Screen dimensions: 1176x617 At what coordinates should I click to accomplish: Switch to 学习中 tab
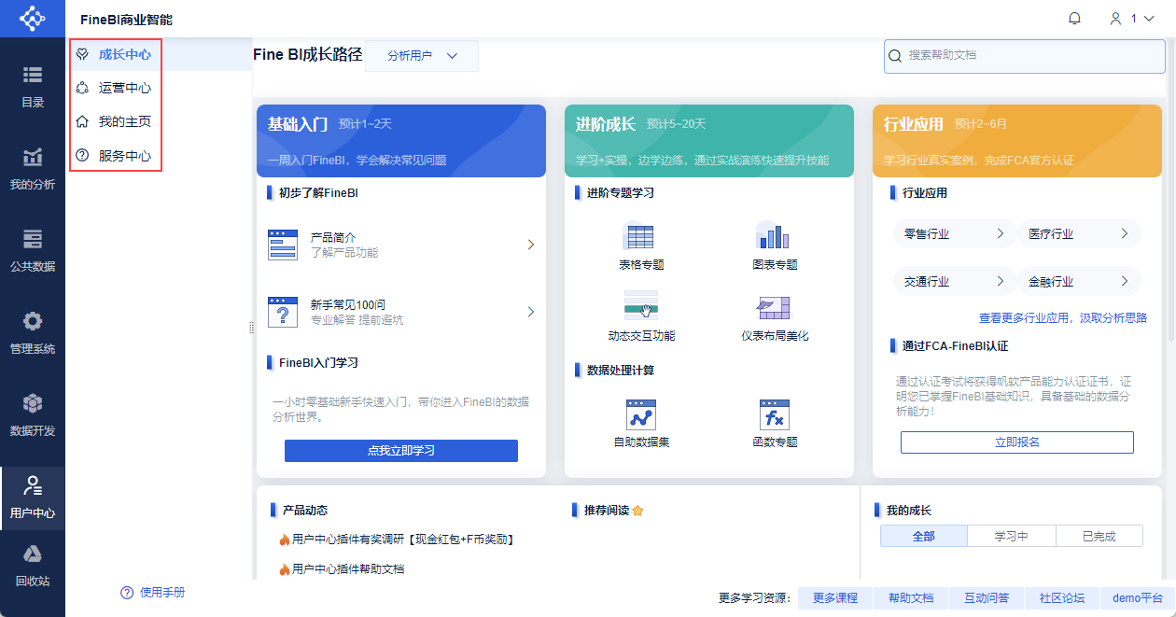(x=1012, y=536)
